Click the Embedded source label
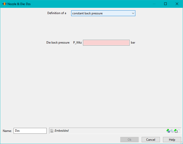This screenshot has height=144, width=183. tap(62, 131)
